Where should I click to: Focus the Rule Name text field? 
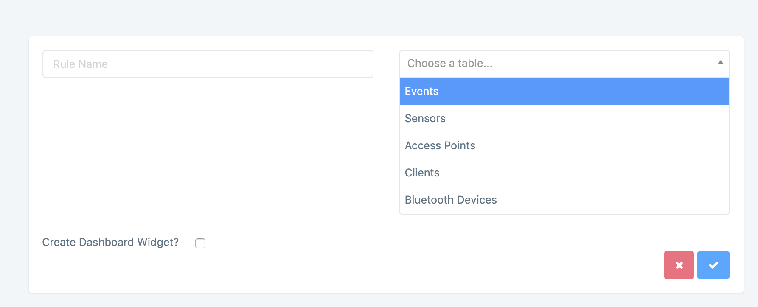point(208,64)
